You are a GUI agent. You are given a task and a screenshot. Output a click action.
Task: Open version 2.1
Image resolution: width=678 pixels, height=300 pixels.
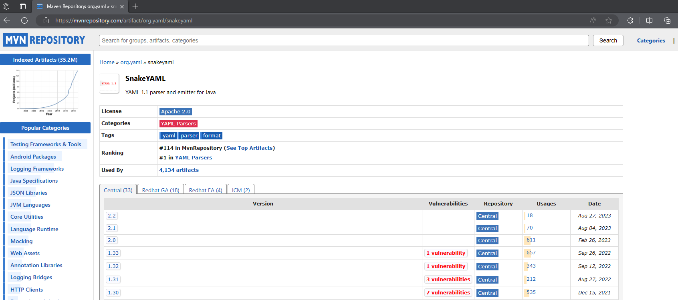(112, 228)
